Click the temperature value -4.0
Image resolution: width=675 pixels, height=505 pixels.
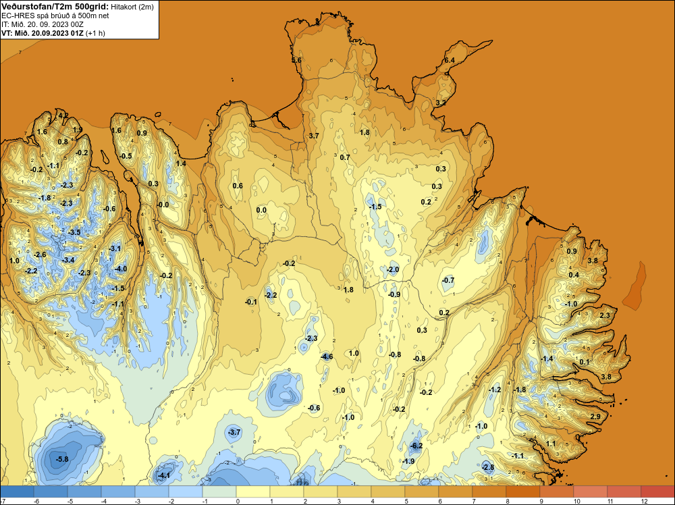pos(121,269)
